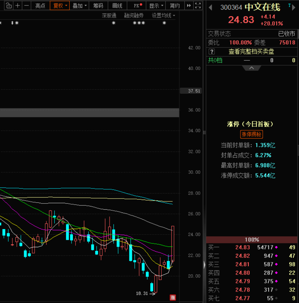Select the 画线 drawing tool

pyautogui.click(x=117, y=6)
